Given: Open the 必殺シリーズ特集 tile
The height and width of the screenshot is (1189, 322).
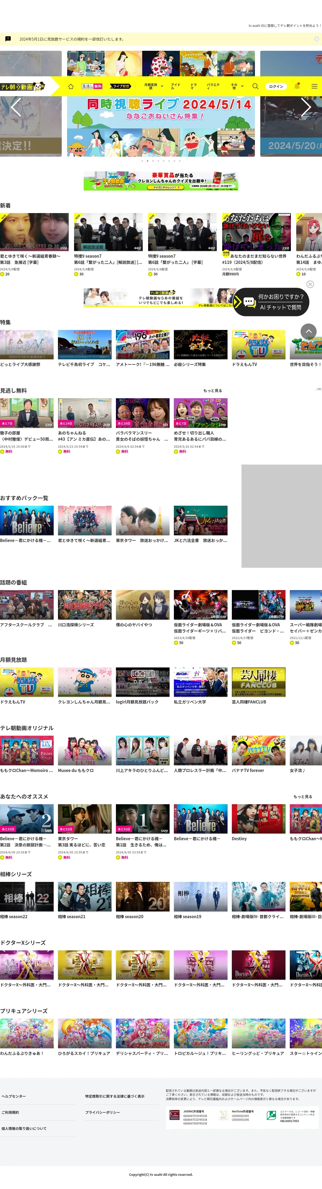Looking at the screenshot, I should click(200, 344).
